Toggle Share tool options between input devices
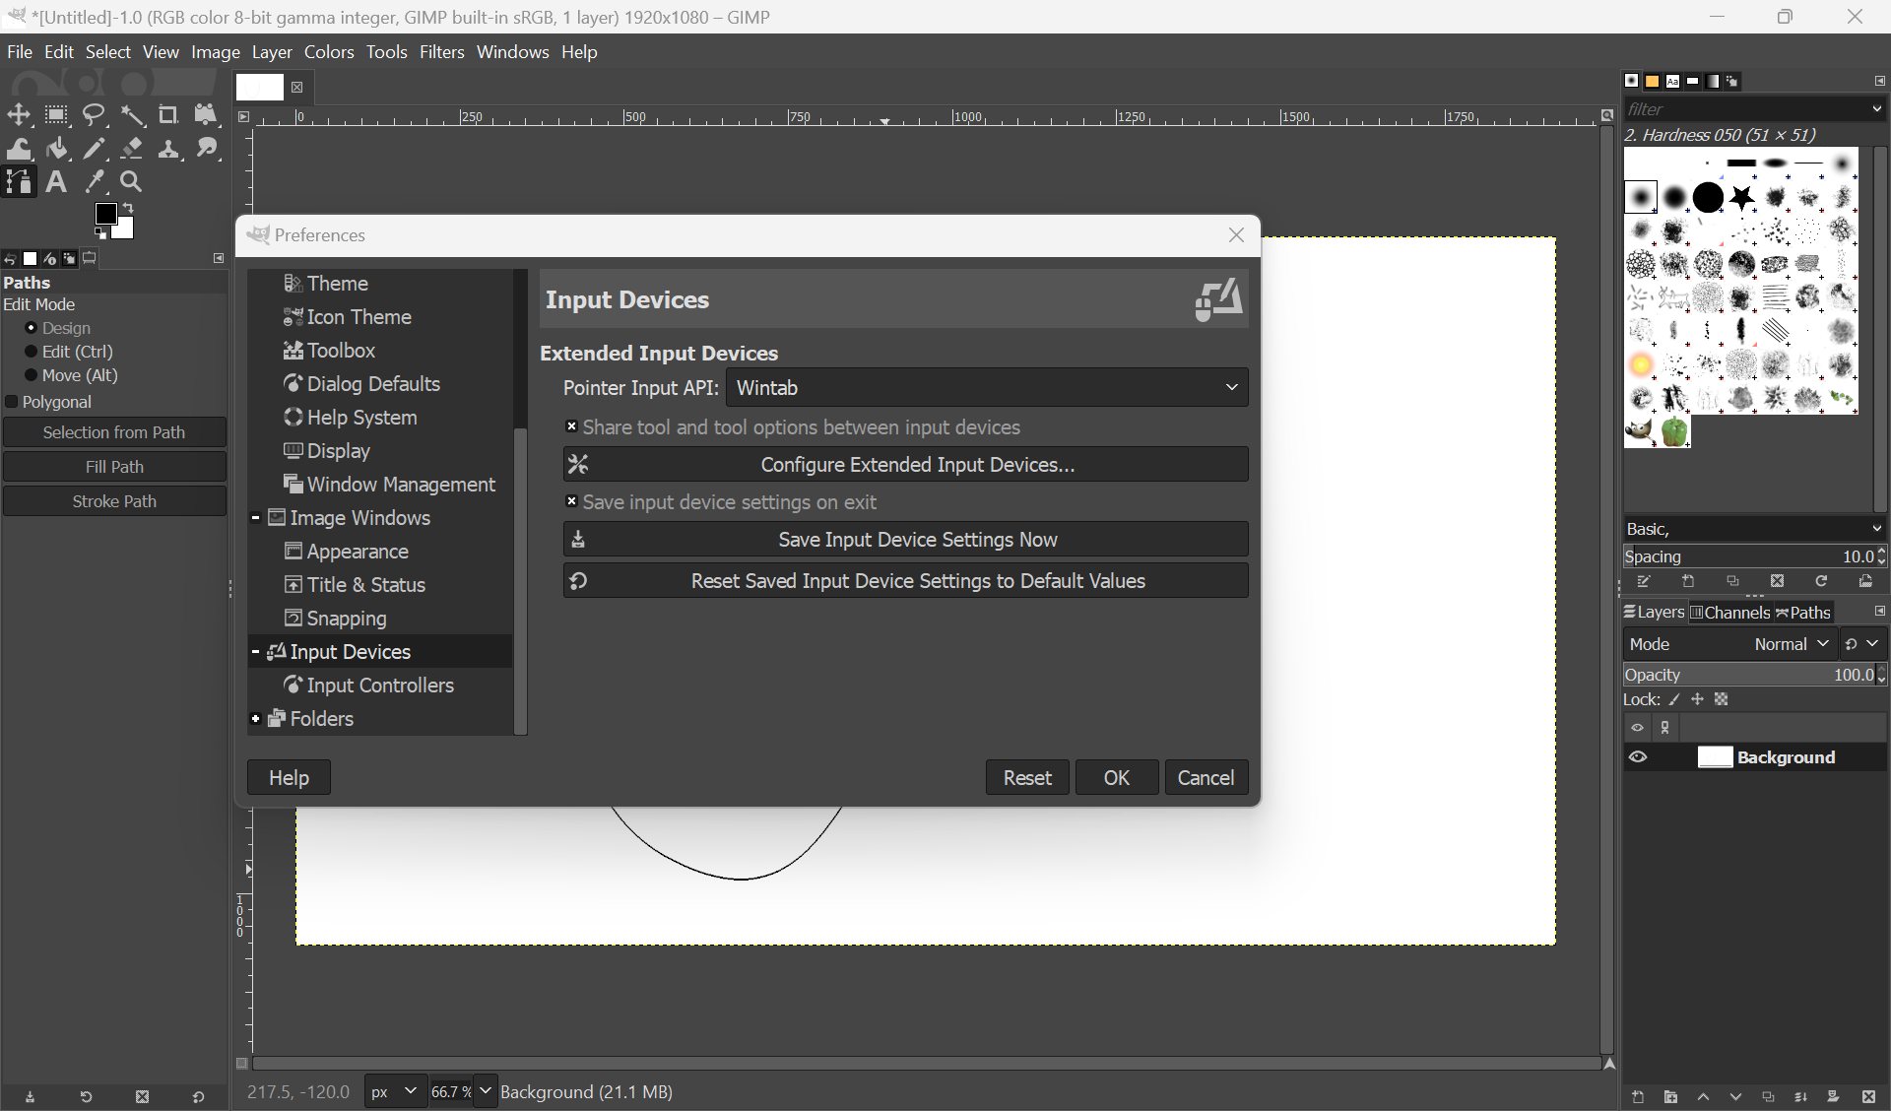The width and height of the screenshot is (1891, 1111). click(571, 426)
